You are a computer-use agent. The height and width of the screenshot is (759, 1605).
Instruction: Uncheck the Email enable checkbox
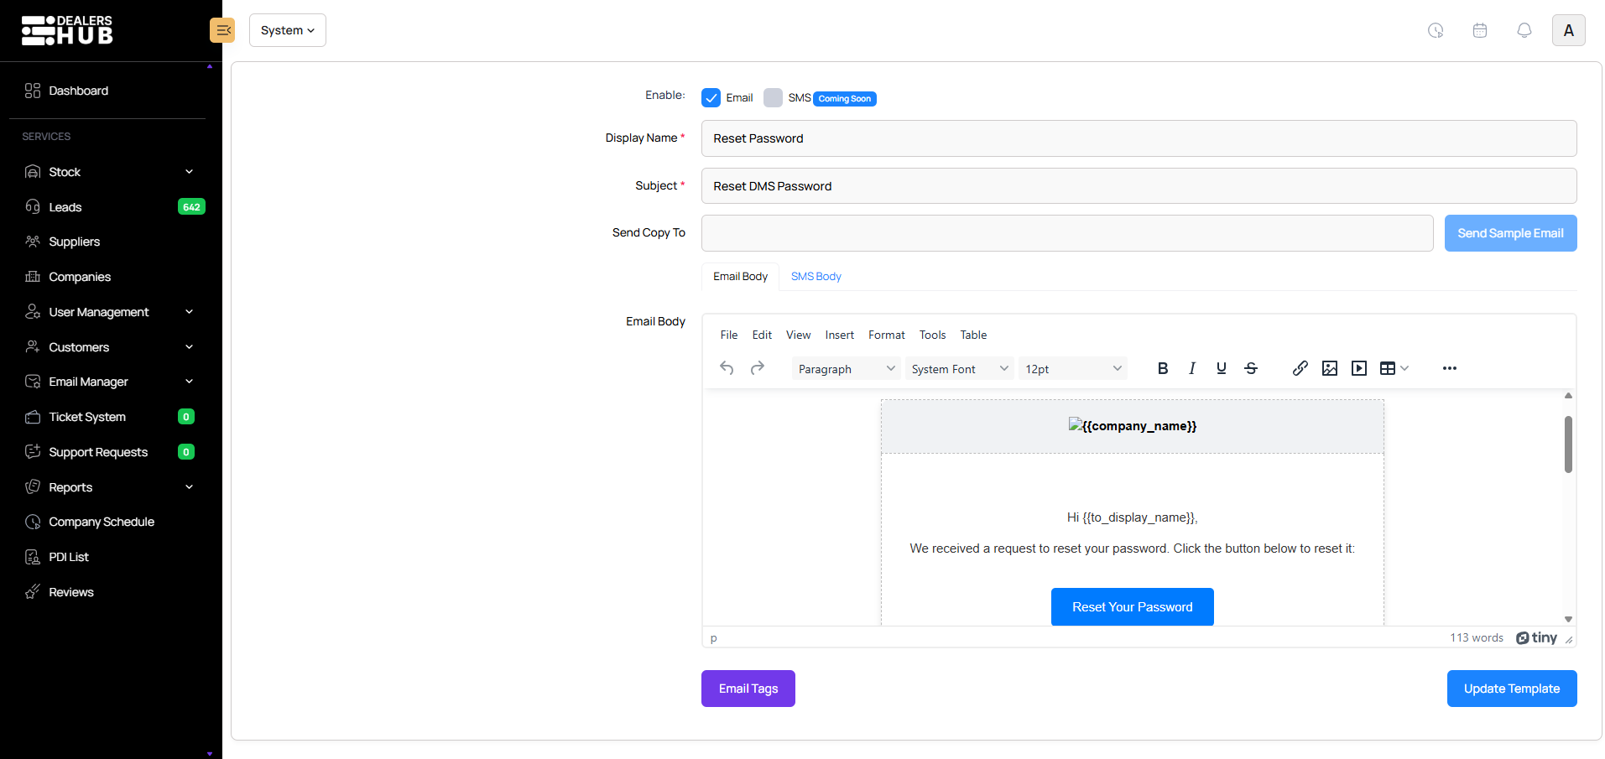point(711,98)
